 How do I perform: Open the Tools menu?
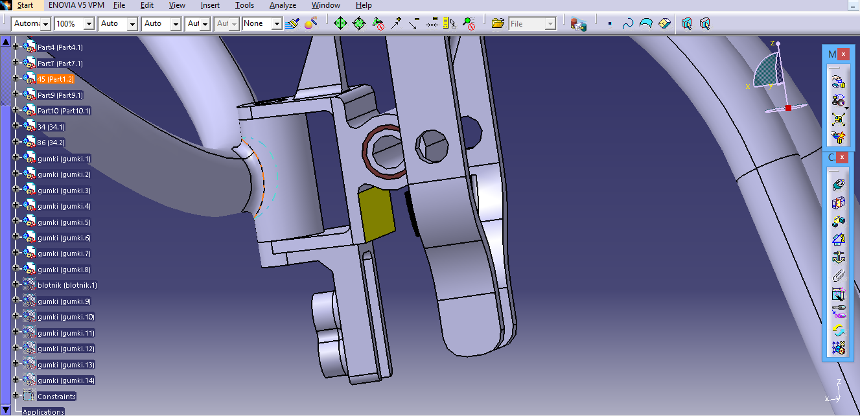pyautogui.click(x=244, y=5)
